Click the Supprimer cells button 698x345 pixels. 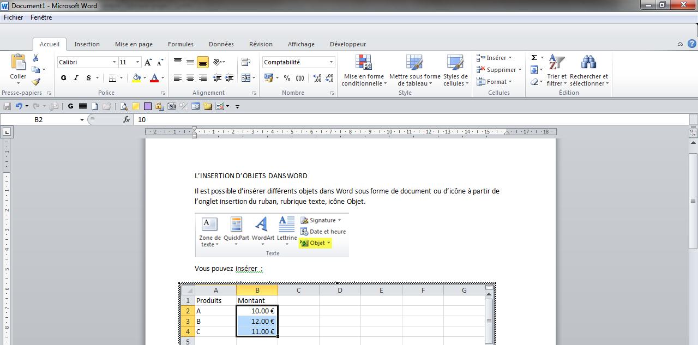pyautogui.click(x=499, y=70)
